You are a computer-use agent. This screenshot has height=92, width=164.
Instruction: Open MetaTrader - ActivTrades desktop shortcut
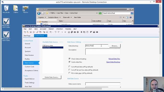click(6, 23)
